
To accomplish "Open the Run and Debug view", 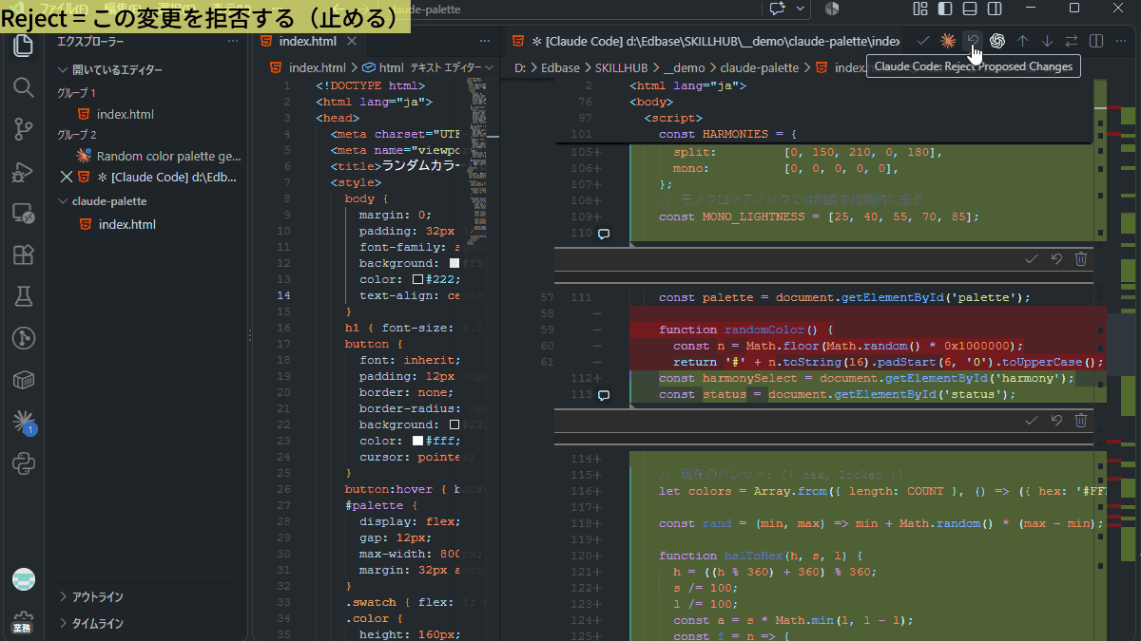I will tap(24, 172).
